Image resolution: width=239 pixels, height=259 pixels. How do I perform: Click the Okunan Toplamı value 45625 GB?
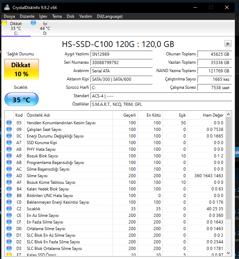[215, 54]
